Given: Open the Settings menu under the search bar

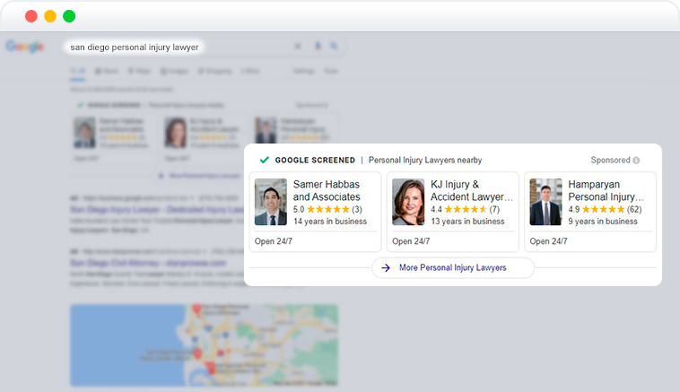Looking at the screenshot, I should point(303,70).
